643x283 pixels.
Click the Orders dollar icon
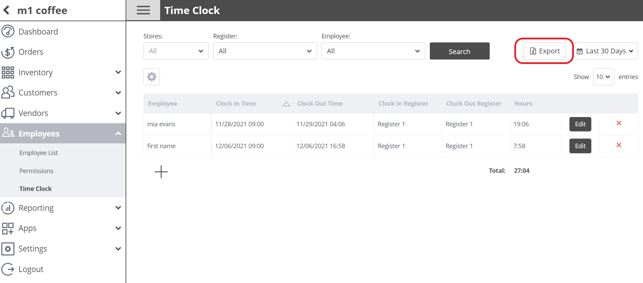[8, 52]
